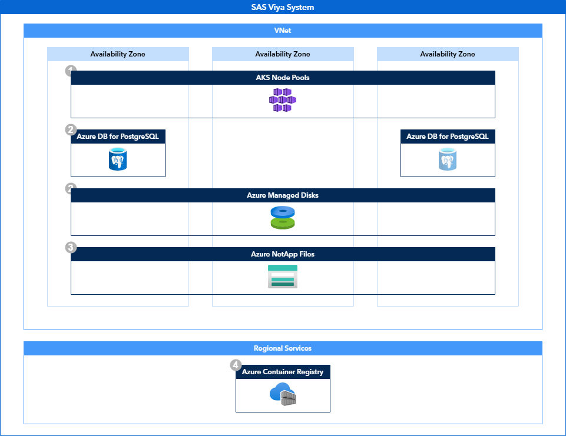Viewport: 566px width, 436px height.
Task: Select the leftmost Availability Zone header
Action: pyautogui.click(x=118, y=54)
